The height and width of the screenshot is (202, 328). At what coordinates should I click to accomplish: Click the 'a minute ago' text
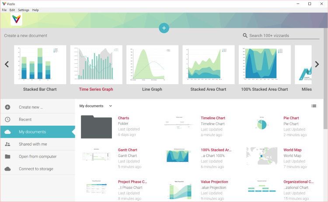point(212,135)
